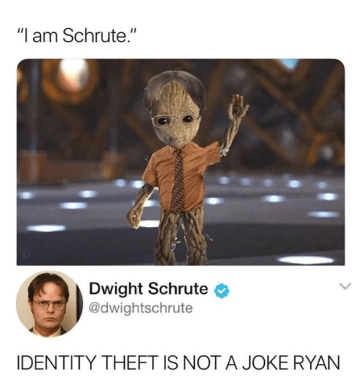Click Groot's raised waving hand
This screenshot has height=376, width=359.
coord(239,107)
